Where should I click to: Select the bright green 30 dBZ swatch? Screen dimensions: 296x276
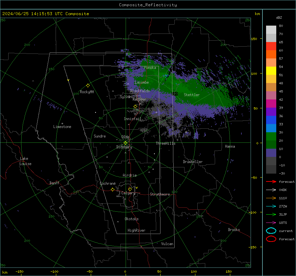[x=271, y=137]
